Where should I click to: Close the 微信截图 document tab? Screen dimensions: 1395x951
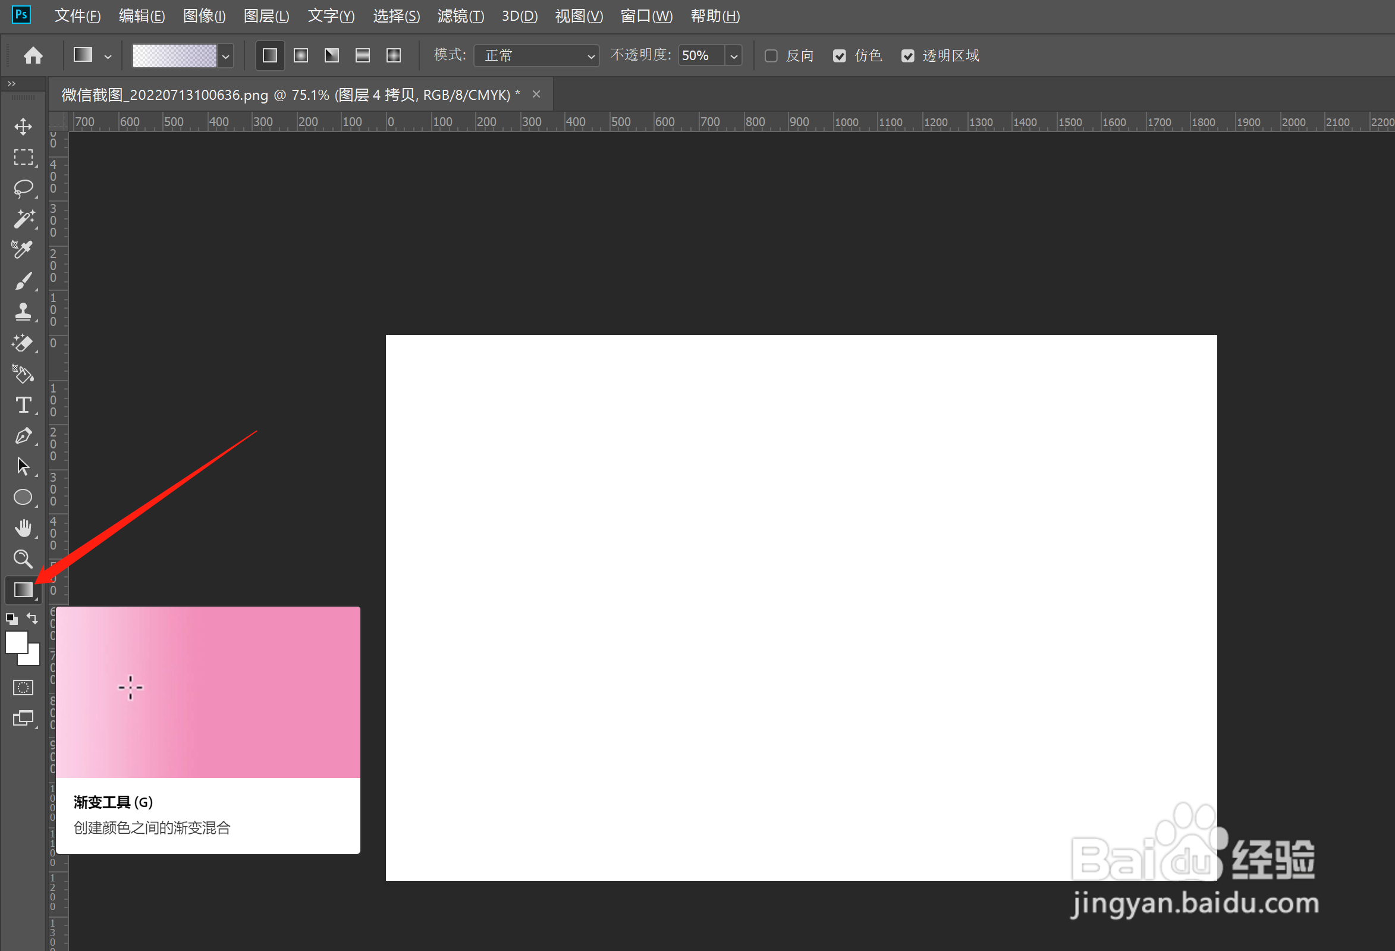pos(536,94)
